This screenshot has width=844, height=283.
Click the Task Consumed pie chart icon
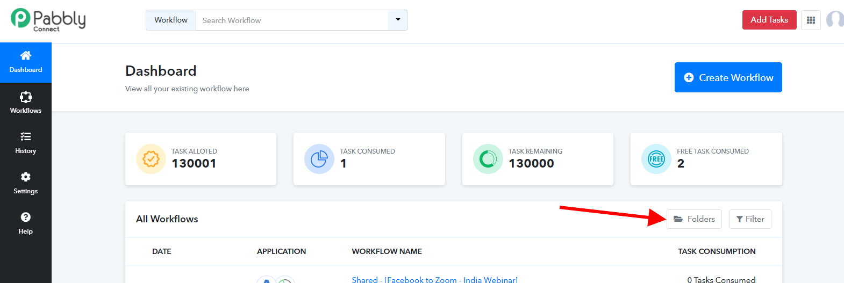pyautogui.click(x=319, y=159)
